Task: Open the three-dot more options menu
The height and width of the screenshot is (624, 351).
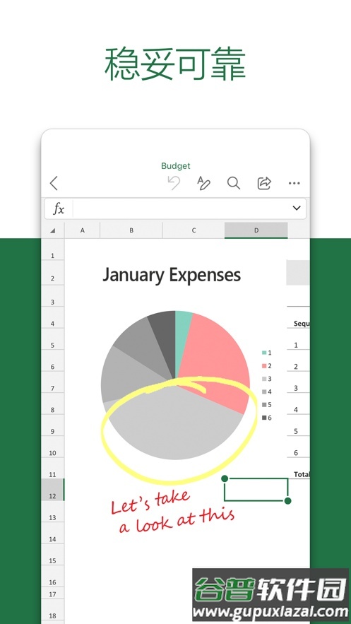Action: [x=295, y=184]
